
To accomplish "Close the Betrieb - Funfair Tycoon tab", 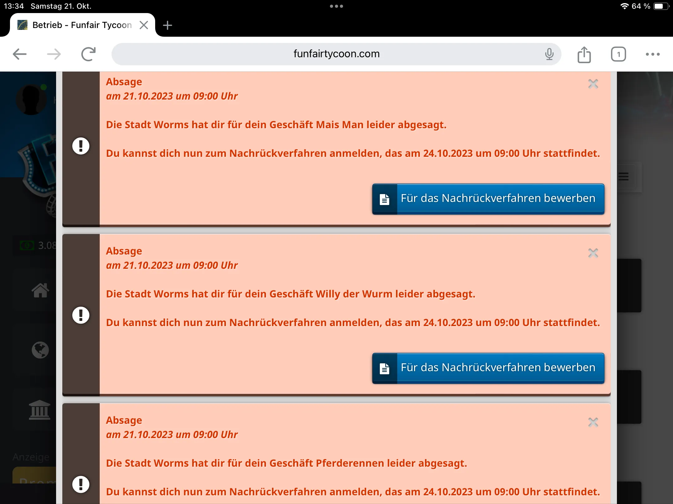I will [x=144, y=25].
